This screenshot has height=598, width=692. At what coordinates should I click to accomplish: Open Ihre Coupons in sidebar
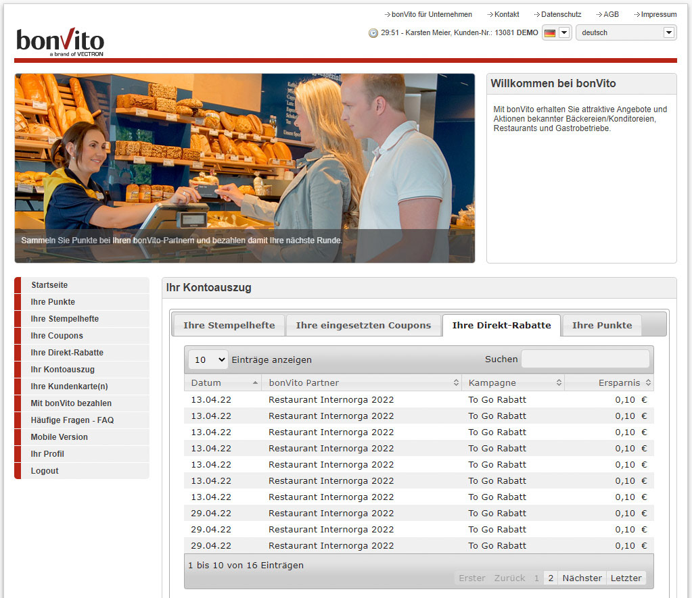point(82,336)
